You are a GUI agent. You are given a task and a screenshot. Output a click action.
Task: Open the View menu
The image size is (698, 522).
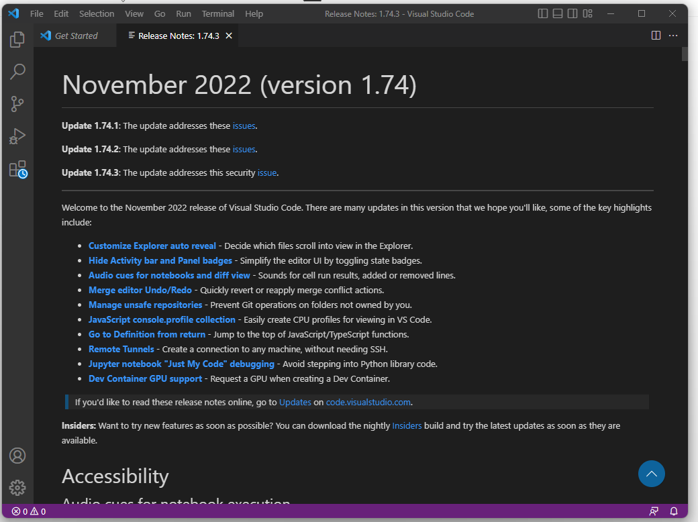pos(134,14)
